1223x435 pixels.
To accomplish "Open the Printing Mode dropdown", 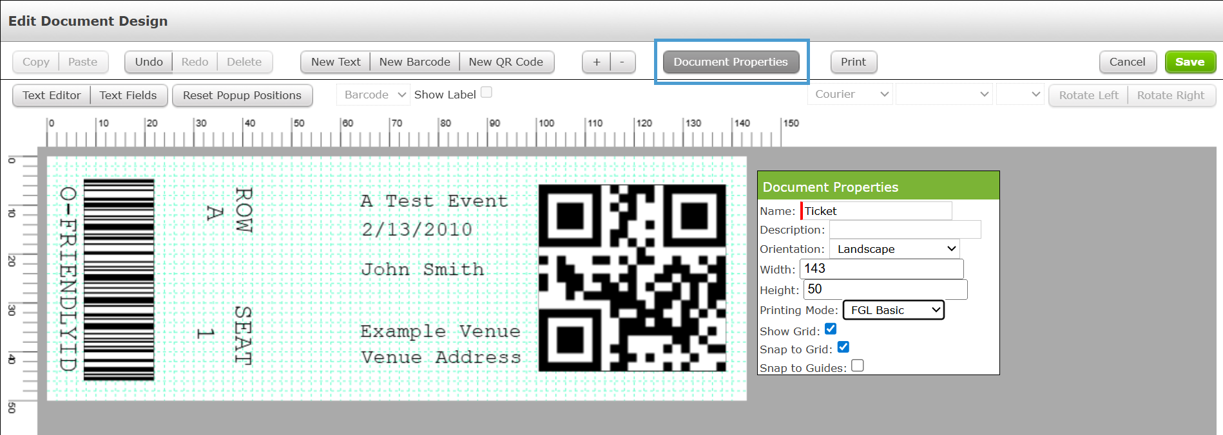I will pyautogui.click(x=894, y=310).
